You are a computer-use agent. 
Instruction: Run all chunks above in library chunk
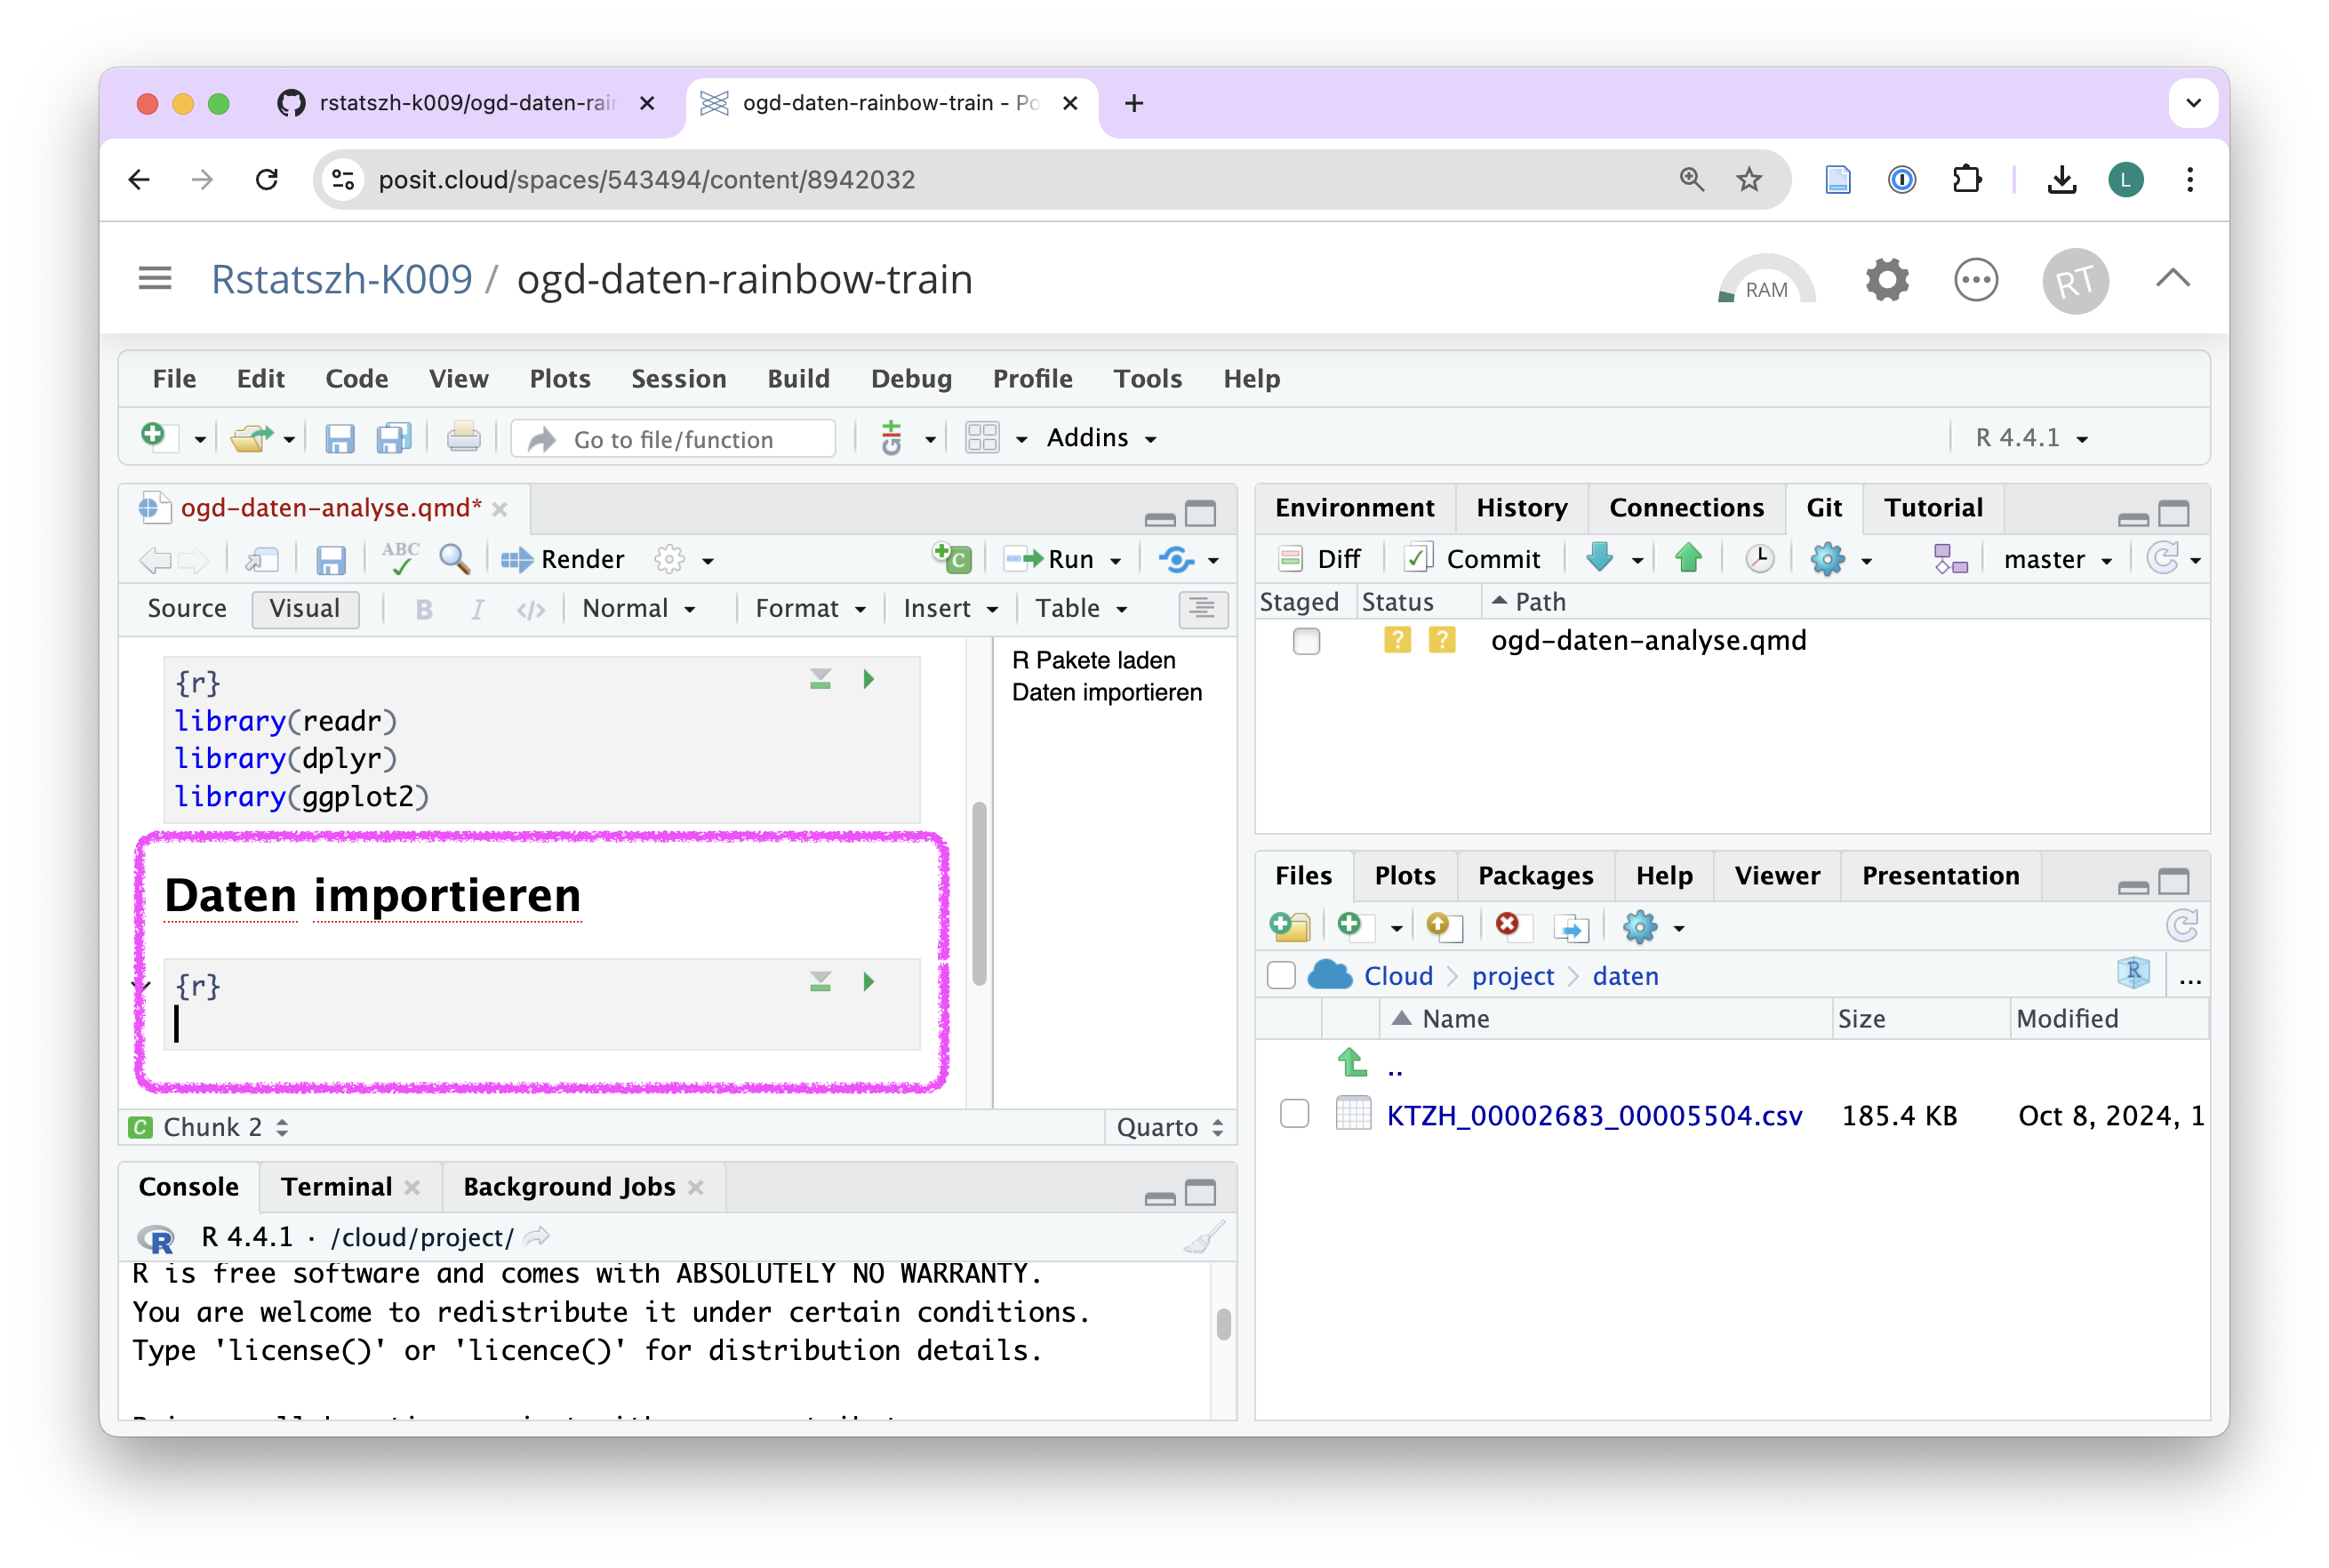tap(820, 680)
